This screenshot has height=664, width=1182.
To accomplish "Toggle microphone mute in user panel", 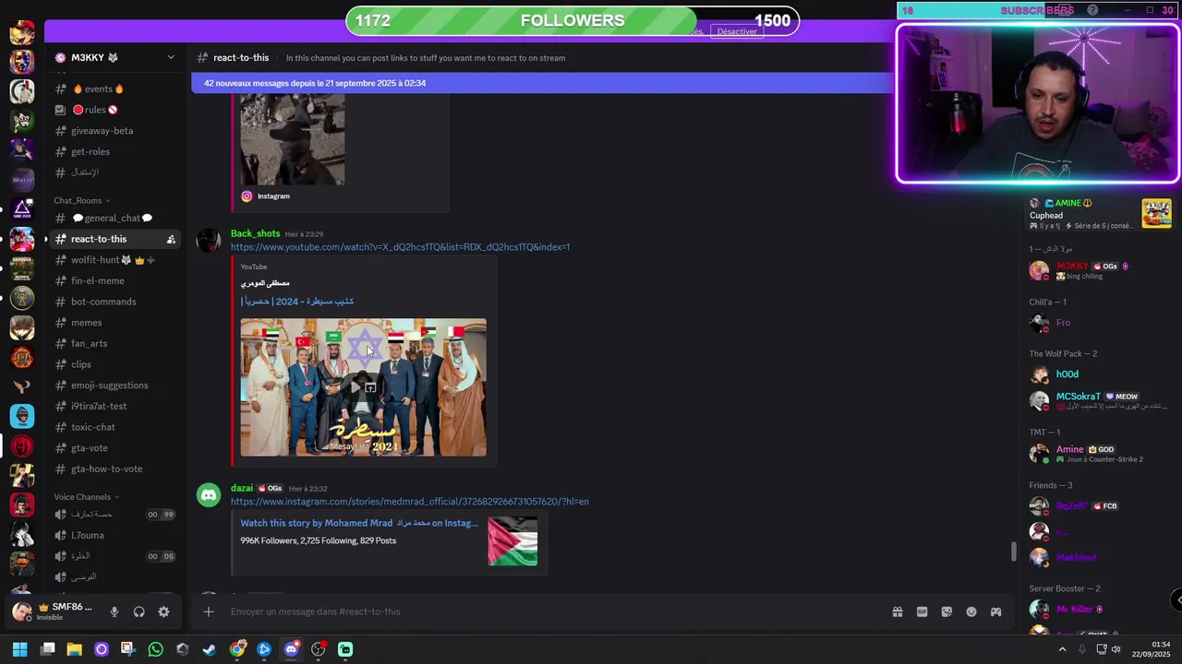I will coord(115,611).
